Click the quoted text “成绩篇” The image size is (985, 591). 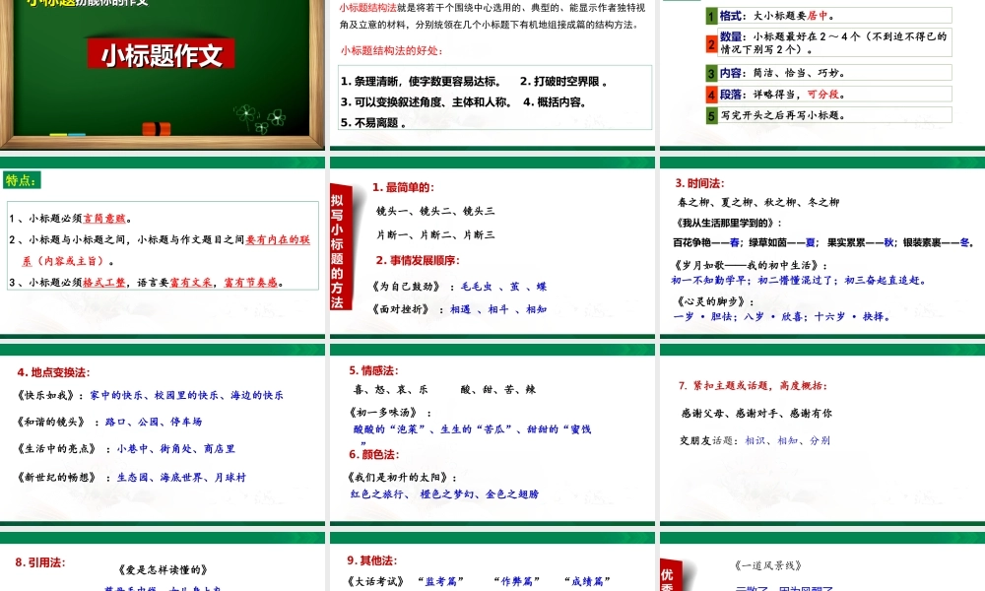click(x=587, y=581)
